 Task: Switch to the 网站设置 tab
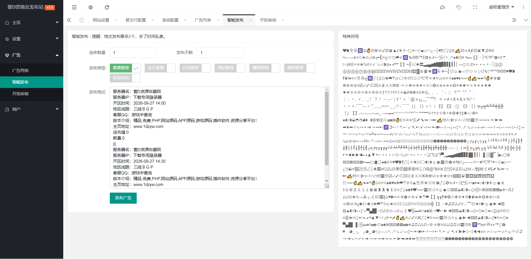101,20
